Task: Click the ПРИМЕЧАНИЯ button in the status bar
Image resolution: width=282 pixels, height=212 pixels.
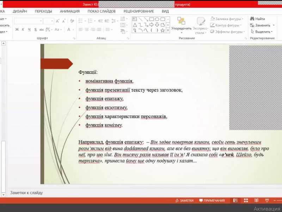Action: click(x=212, y=200)
